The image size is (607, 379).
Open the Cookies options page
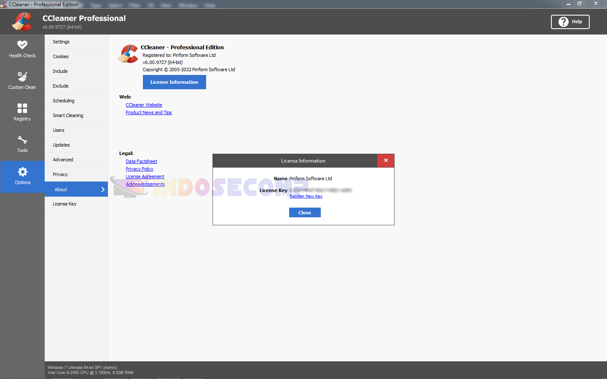(x=76, y=56)
